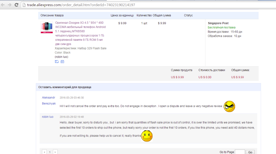Viewport: 276px width, 154px height.
Task: Click 'Описание товара' column header
Action: pos(52,15)
